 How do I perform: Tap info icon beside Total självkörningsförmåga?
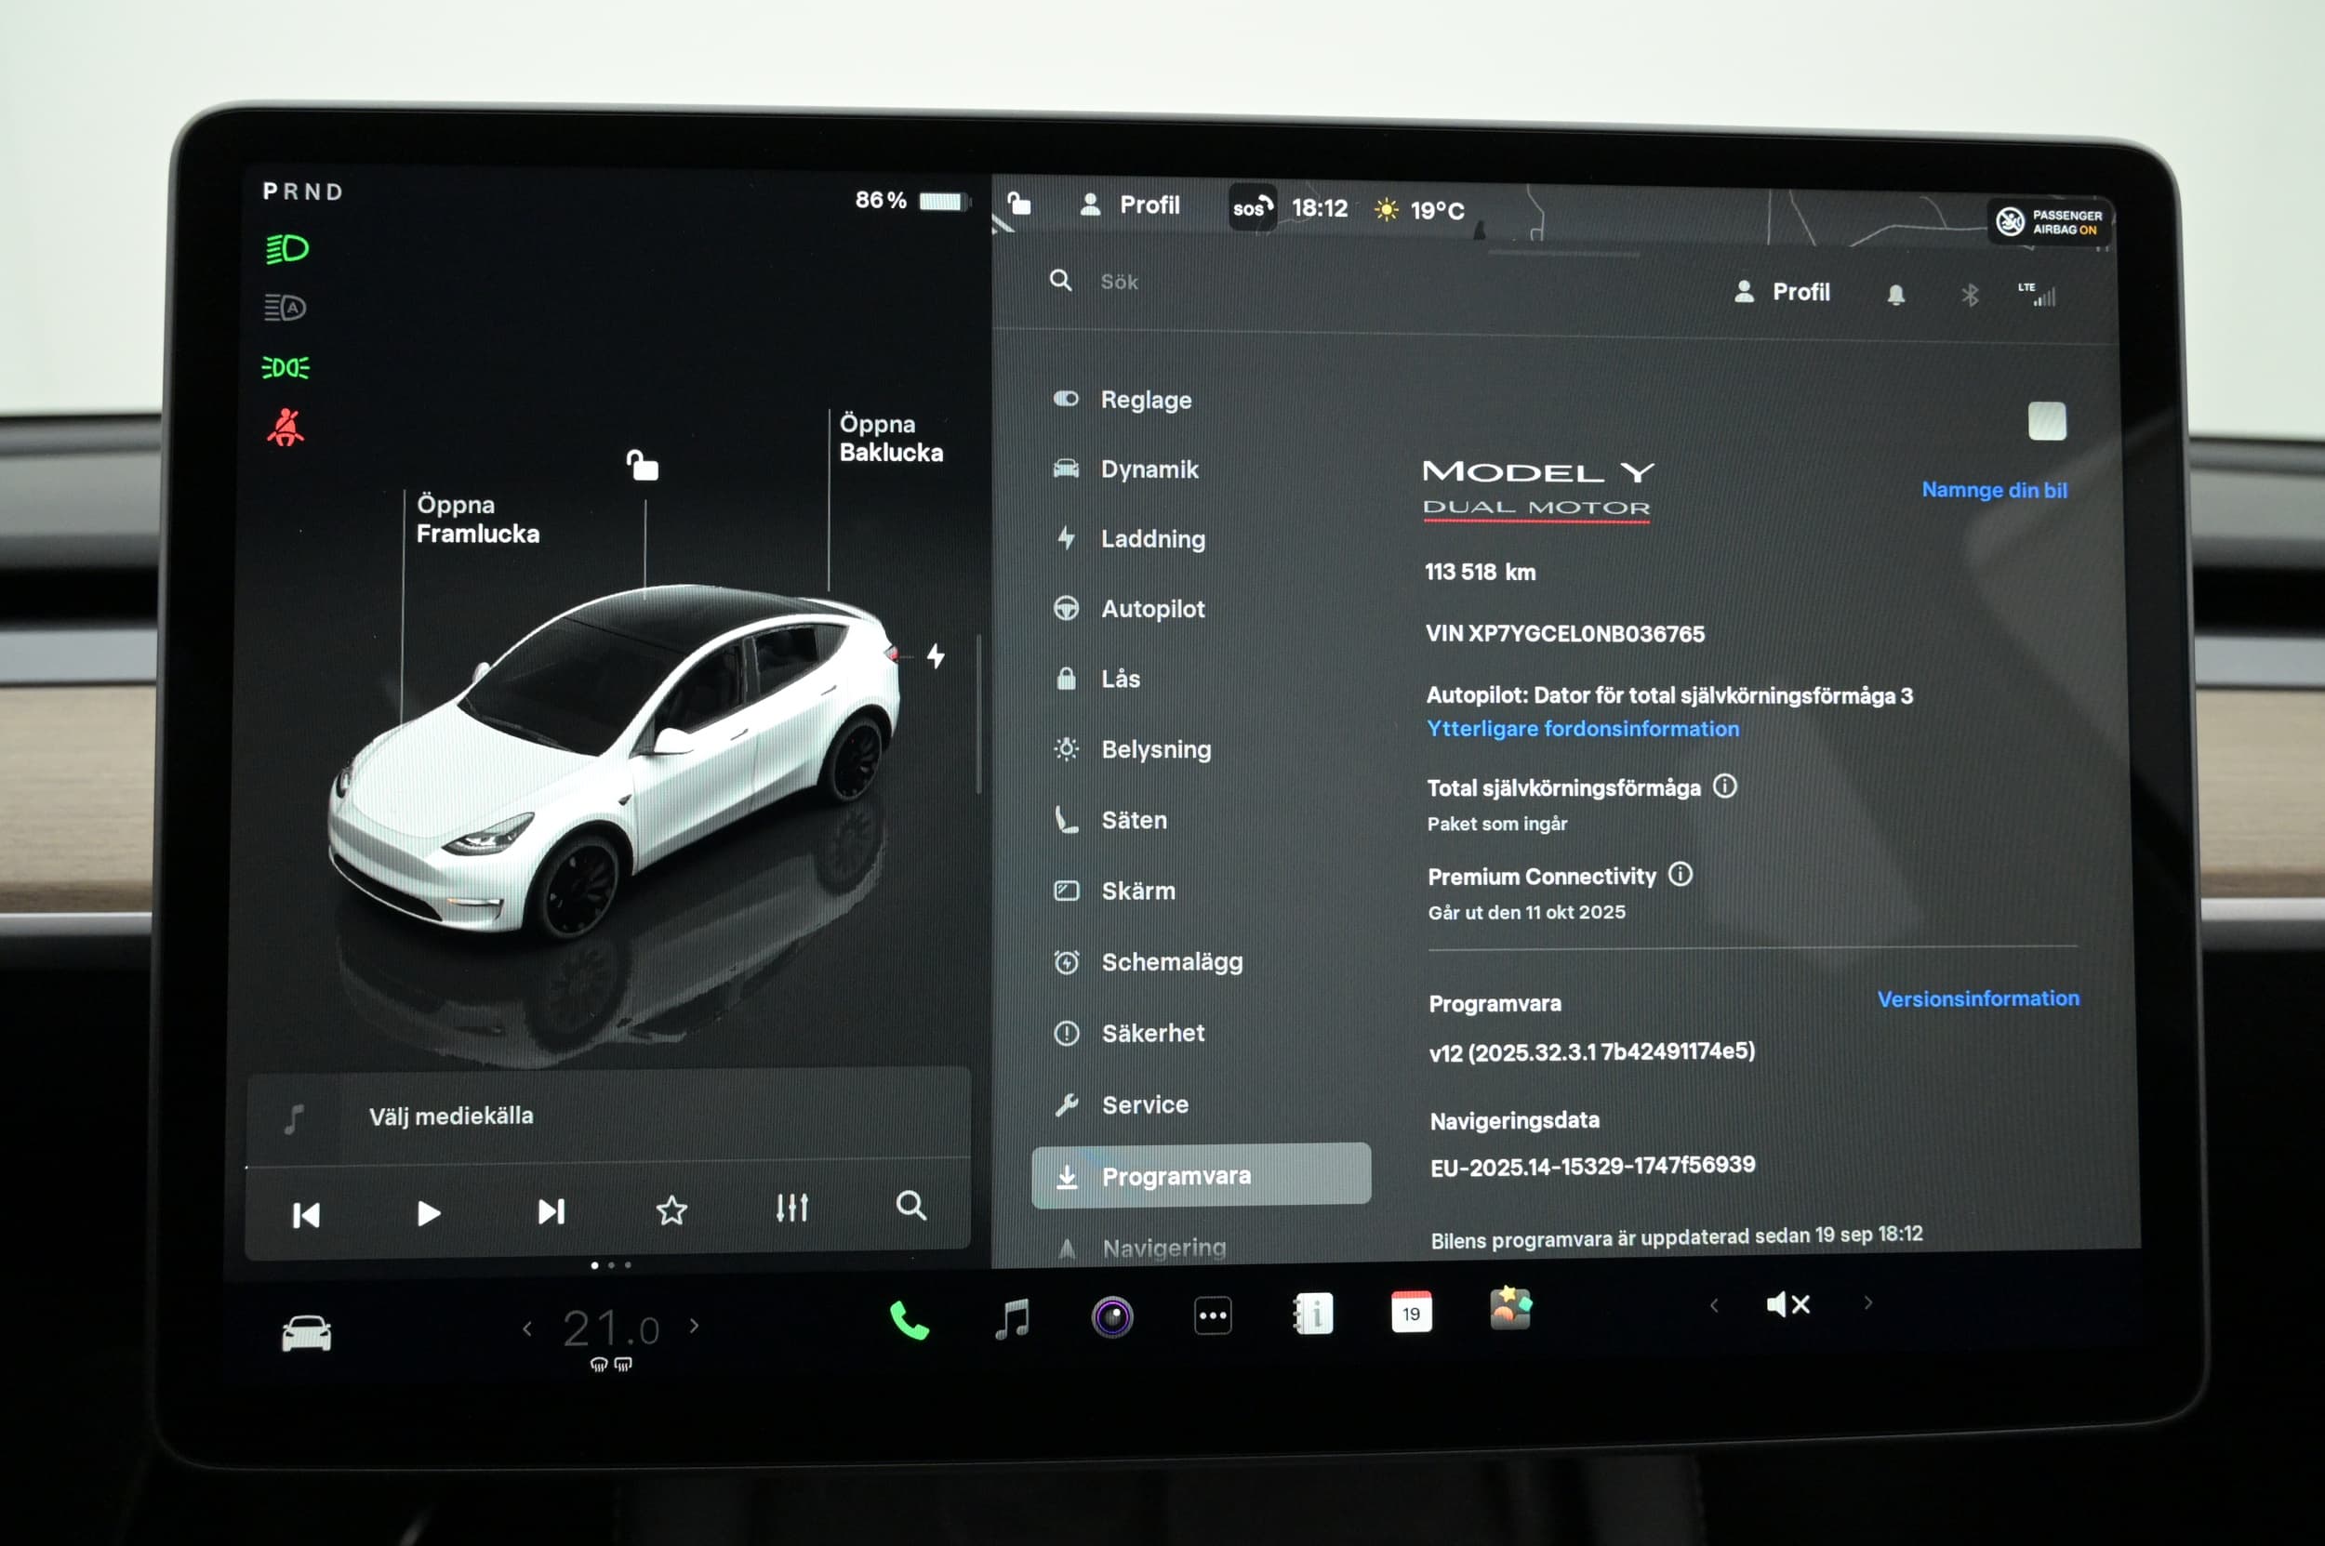pyautogui.click(x=1724, y=786)
